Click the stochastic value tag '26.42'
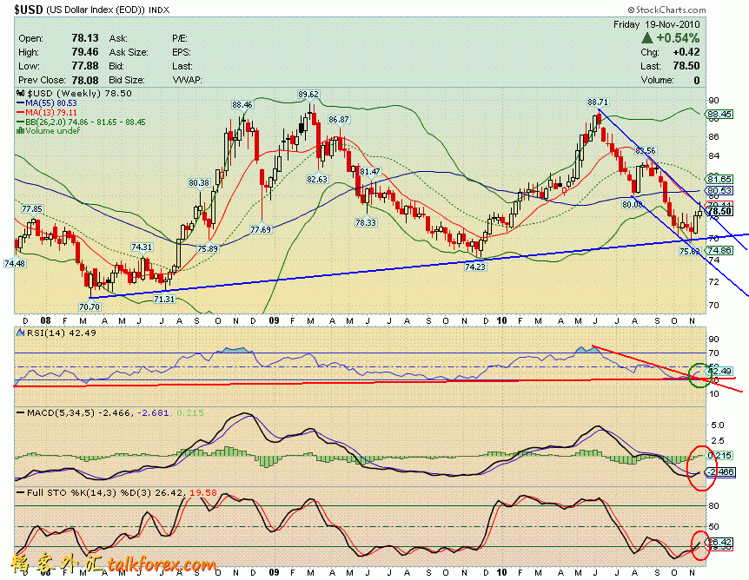749x580 pixels. click(x=719, y=543)
